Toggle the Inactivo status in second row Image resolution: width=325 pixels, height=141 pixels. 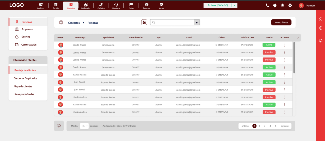point(269,52)
